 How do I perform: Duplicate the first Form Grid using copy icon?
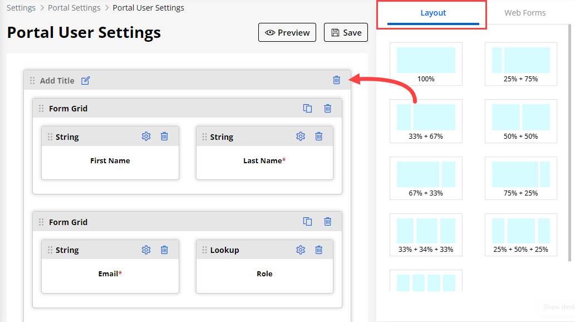307,109
